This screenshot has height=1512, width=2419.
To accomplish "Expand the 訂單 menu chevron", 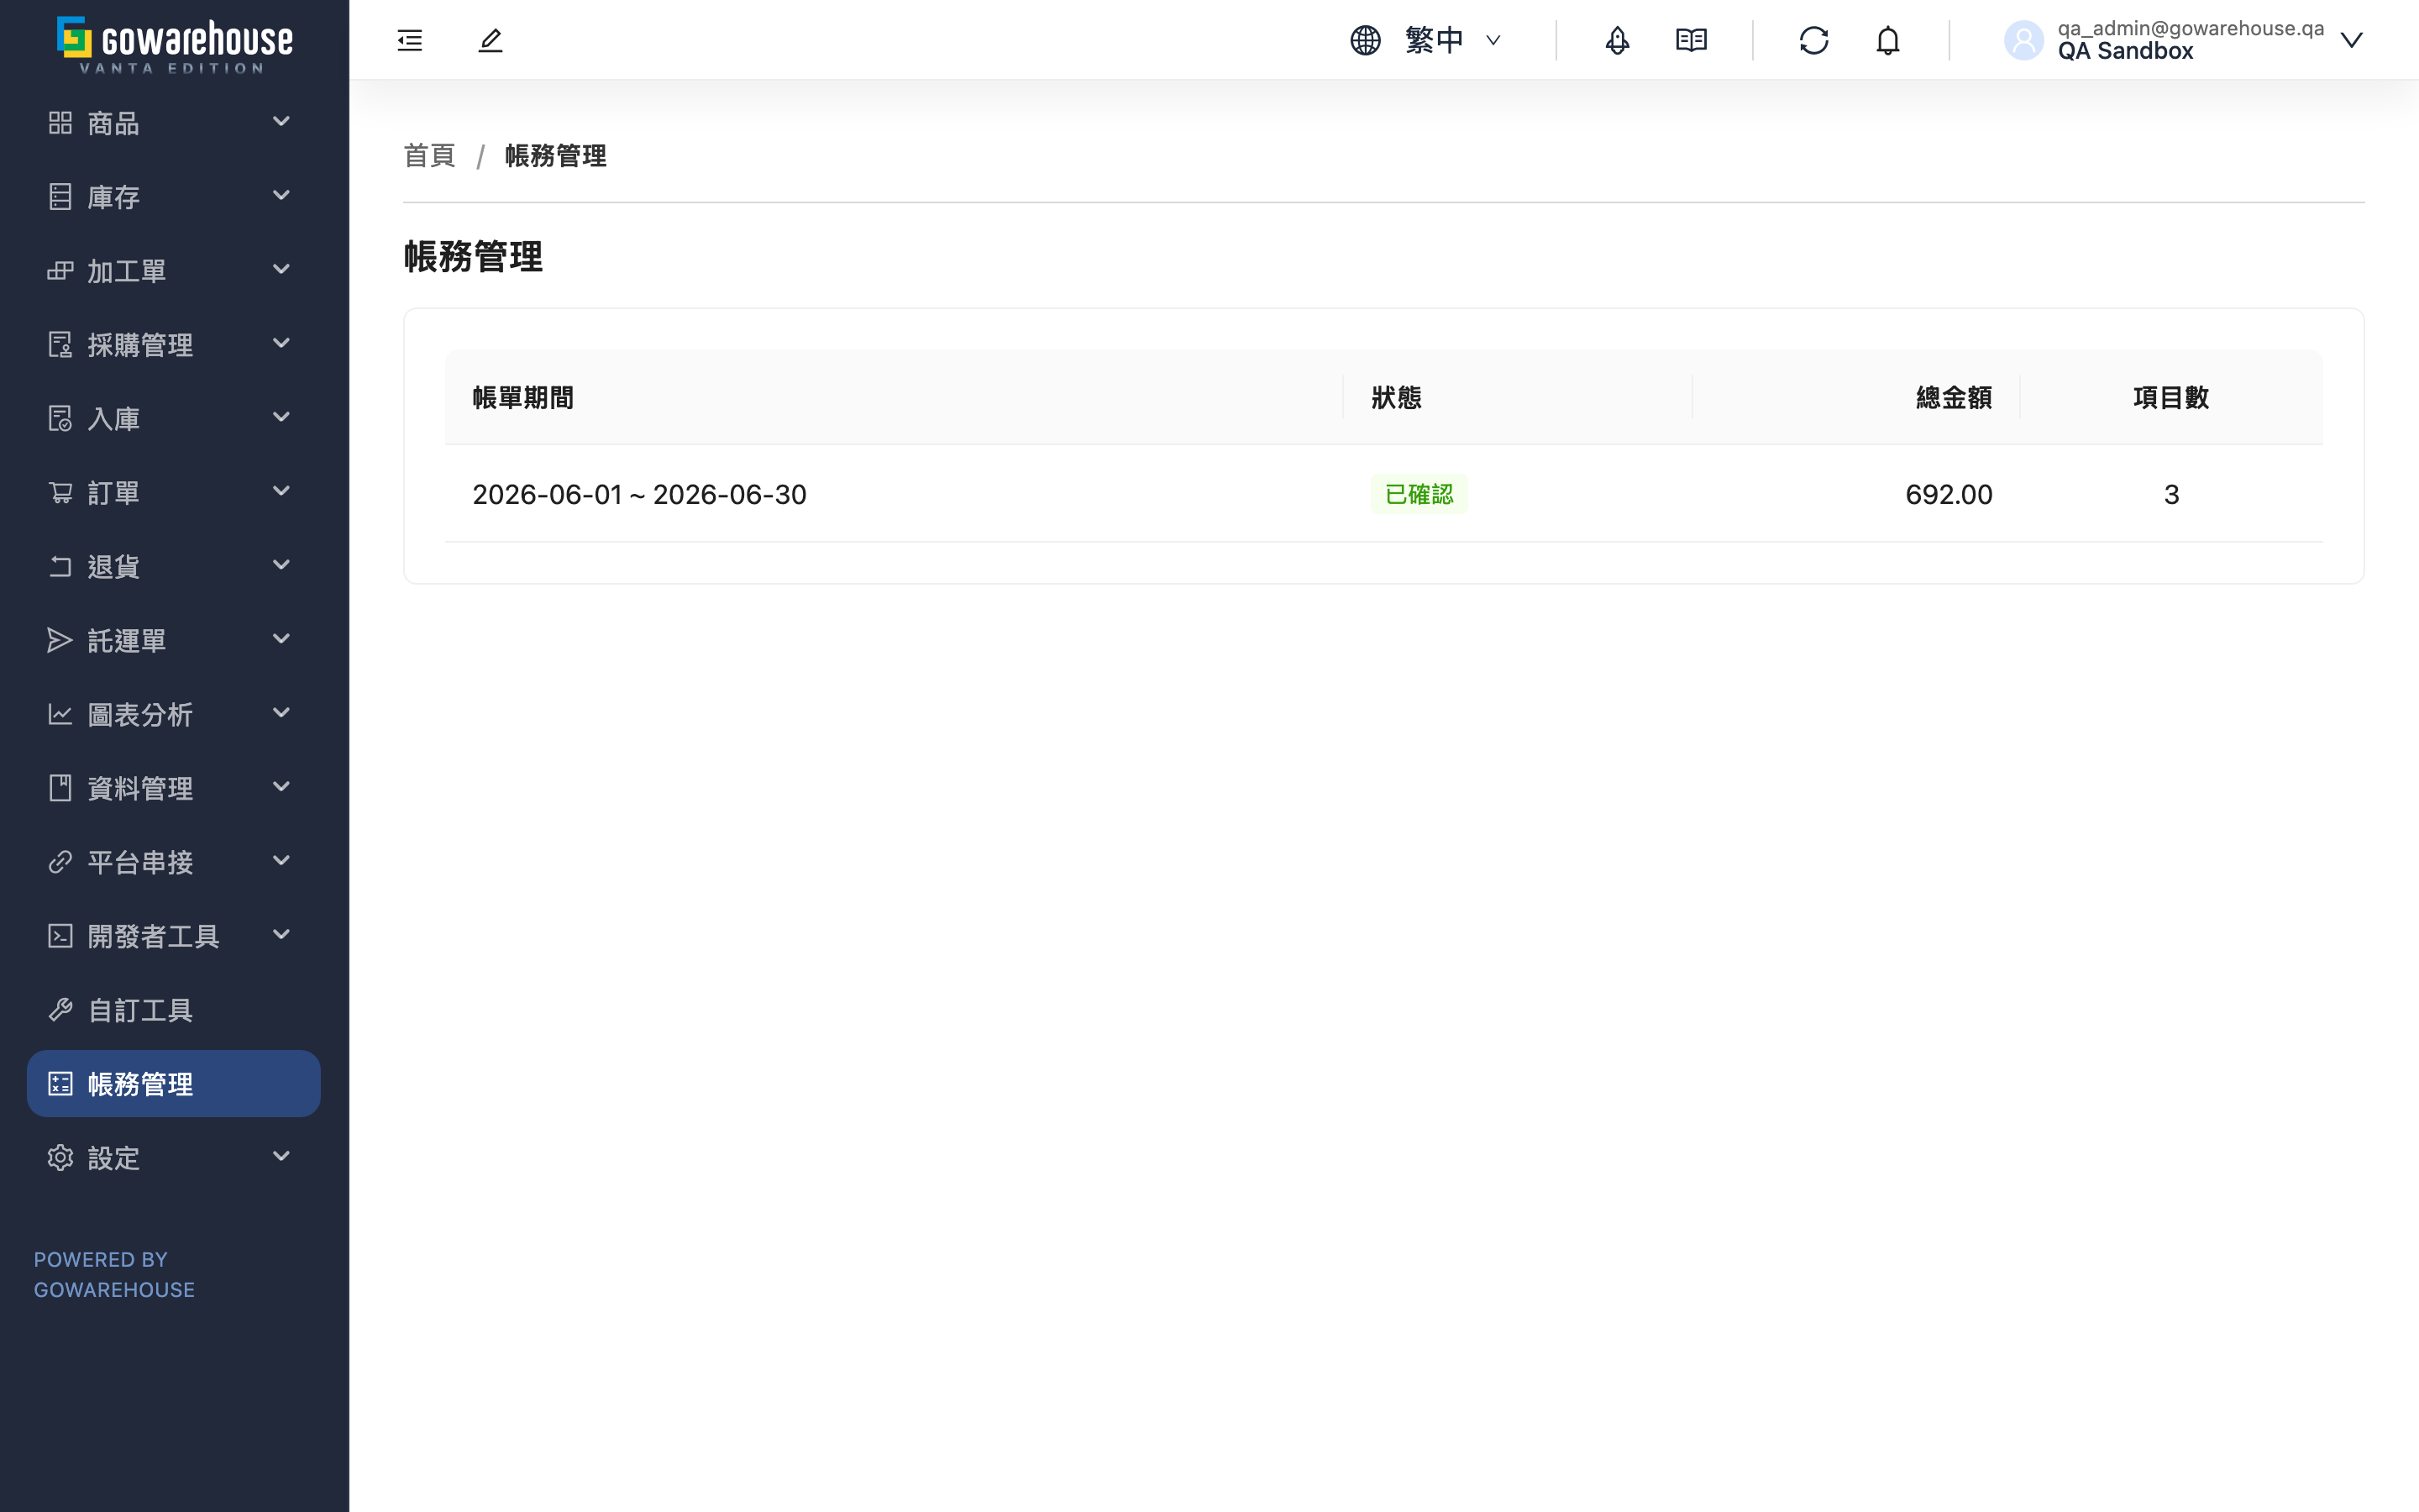I will pyautogui.click(x=281, y=492).
